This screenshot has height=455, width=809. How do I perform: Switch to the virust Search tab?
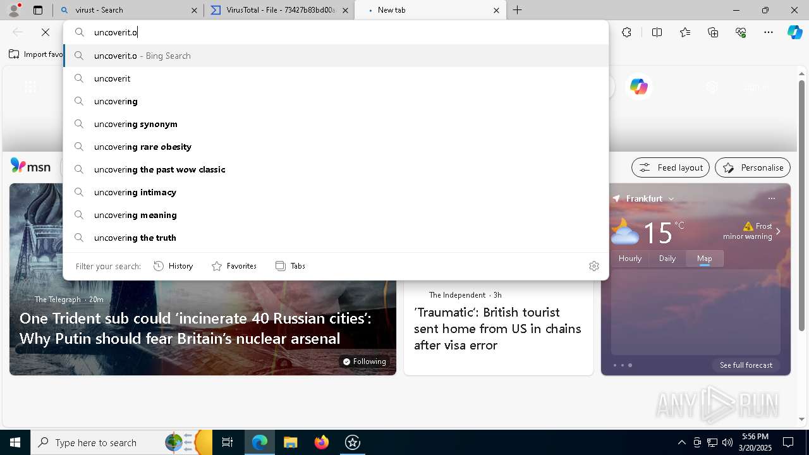(128, 10)
